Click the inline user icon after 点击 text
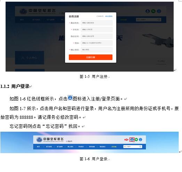The height and width of the screenshot is (172, 182). 70,98
